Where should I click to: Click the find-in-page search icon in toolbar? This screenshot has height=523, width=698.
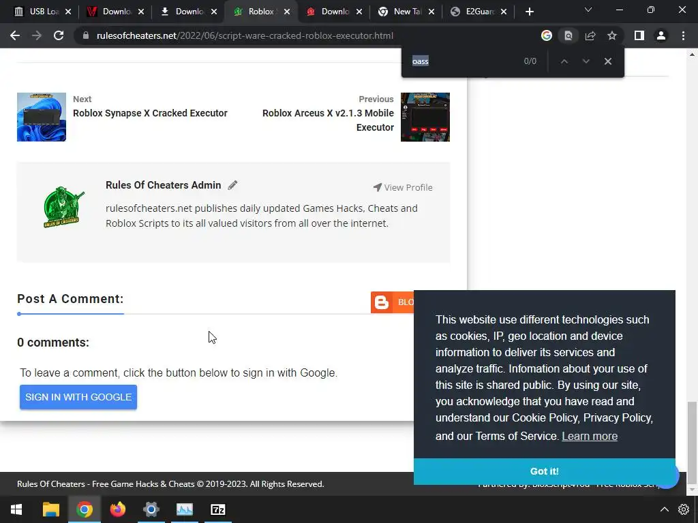[x=568, y=35]
